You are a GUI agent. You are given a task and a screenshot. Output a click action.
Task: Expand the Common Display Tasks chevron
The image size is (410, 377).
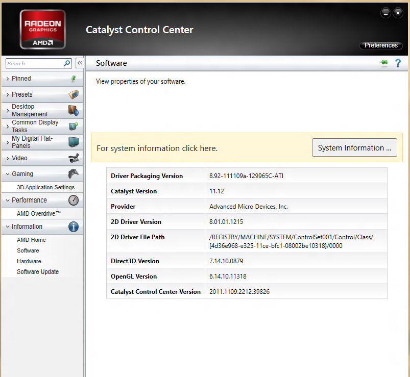pos(7,126)
